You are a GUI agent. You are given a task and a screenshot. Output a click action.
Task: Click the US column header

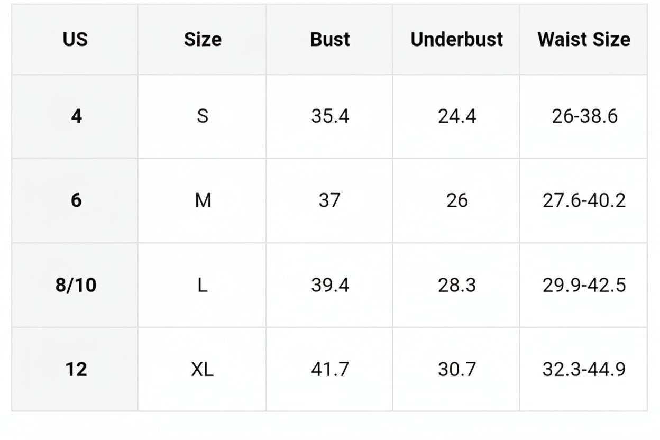tap(75, 40)
